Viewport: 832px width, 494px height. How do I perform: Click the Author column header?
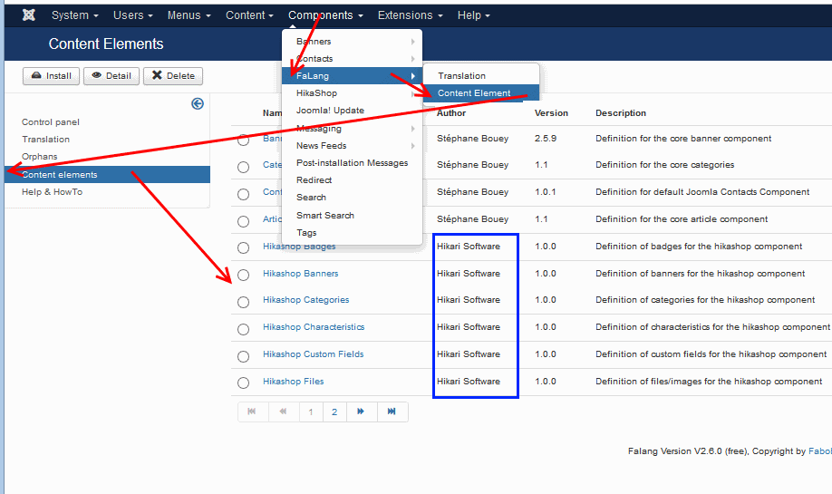pyautogui.click(x=451, y=113)
